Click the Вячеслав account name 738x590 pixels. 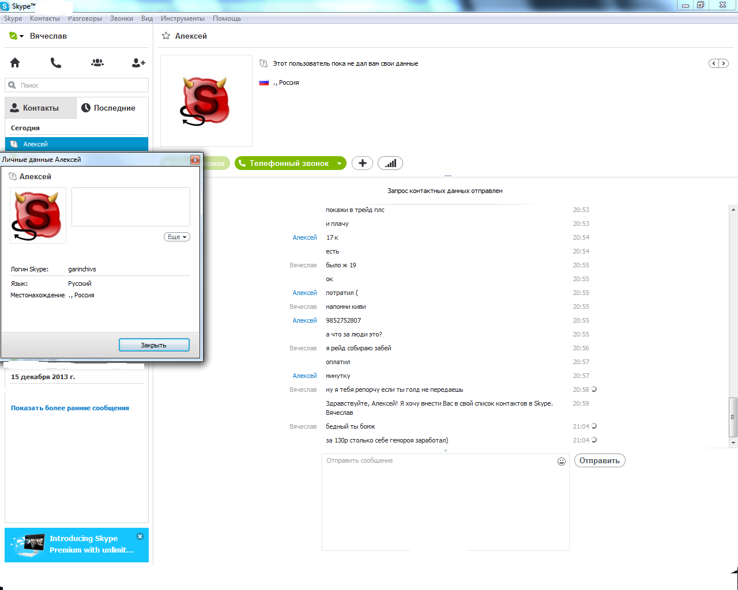tap(48, 36)
